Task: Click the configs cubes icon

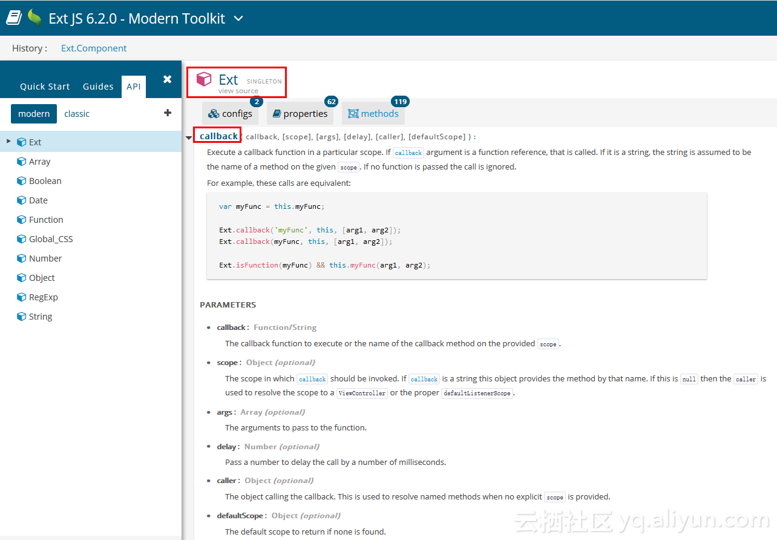Action: click(214, 114)
